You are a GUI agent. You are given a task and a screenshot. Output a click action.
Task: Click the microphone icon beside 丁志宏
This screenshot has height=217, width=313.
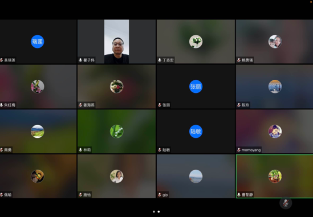[x=160, y=60]
